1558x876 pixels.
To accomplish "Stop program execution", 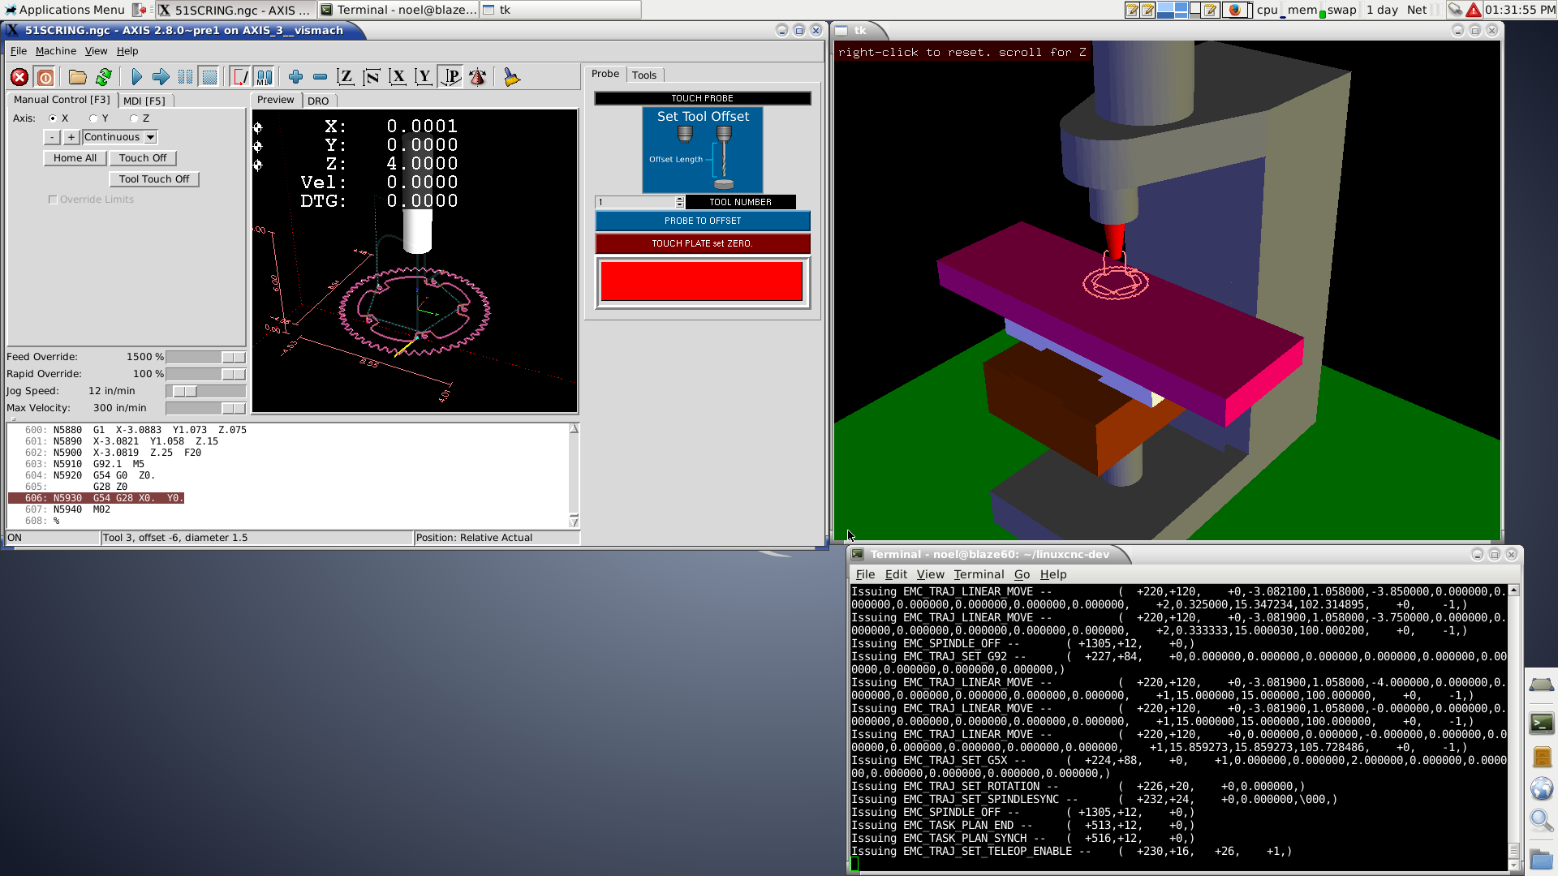I will (209, 77).
